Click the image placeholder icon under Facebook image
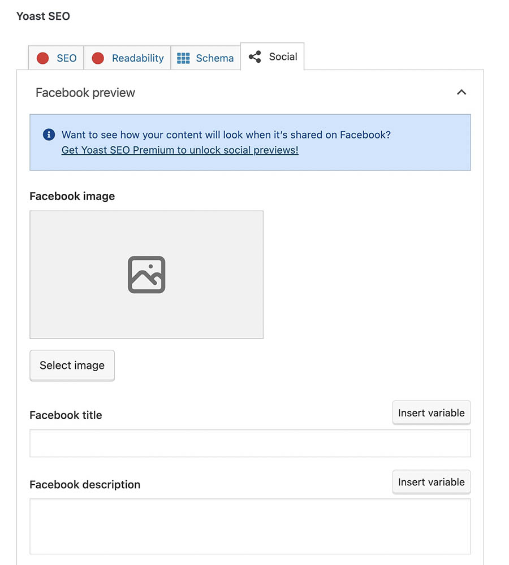 [146, 275]
